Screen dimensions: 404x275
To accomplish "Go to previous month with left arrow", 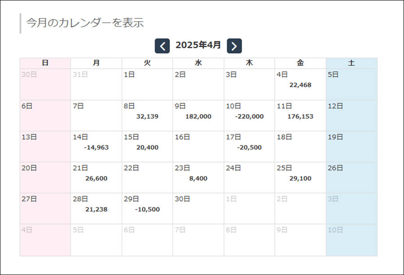I will coord(162,46).
